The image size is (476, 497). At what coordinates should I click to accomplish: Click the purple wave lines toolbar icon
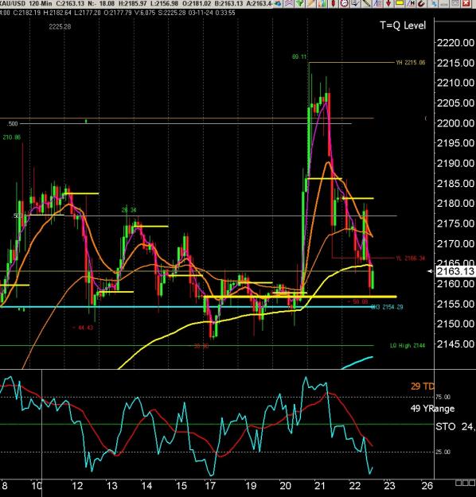coord(289,3)
